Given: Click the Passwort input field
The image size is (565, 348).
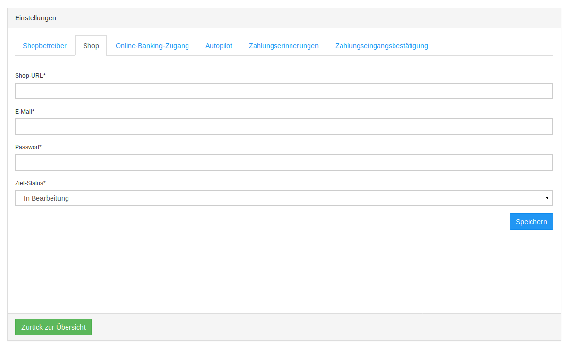Looking at the screenshot, I should click(284, 162).
